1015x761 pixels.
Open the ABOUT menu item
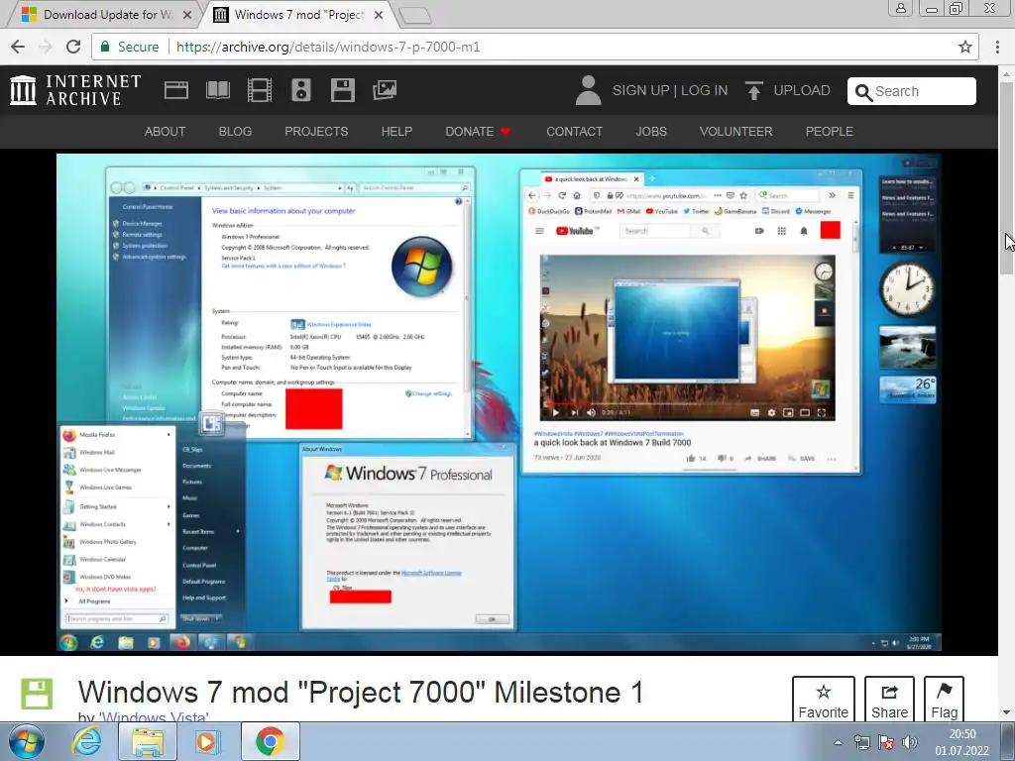[x=166, y=132]
